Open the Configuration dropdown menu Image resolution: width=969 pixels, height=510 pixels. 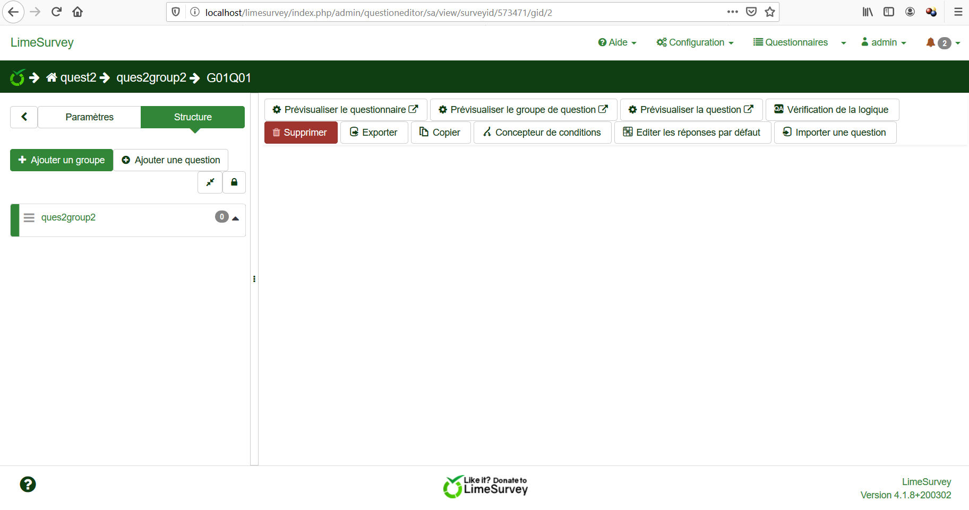pyautogui.click(x=695, y=42)
